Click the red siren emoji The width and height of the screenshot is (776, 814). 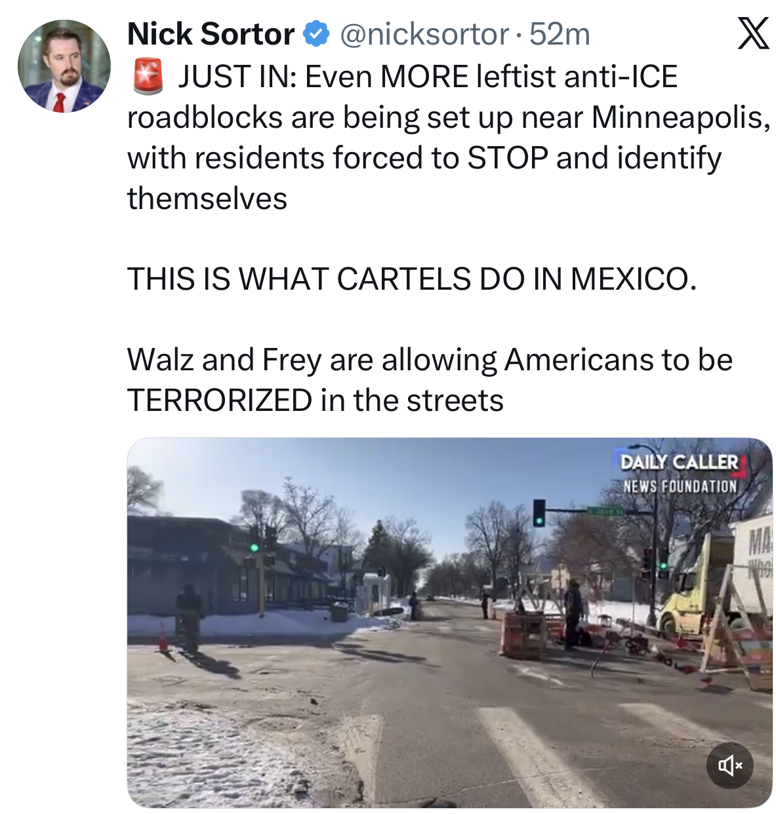pos(148,76)
